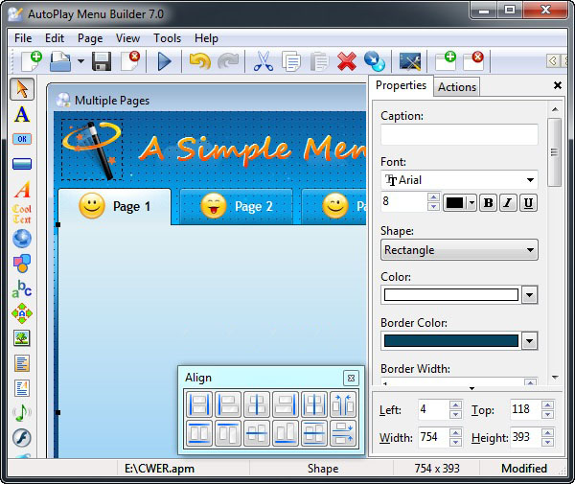575x484 pixels.
Task: Open the Help menu
Action: pyautogui.click(x=206, y=38)
